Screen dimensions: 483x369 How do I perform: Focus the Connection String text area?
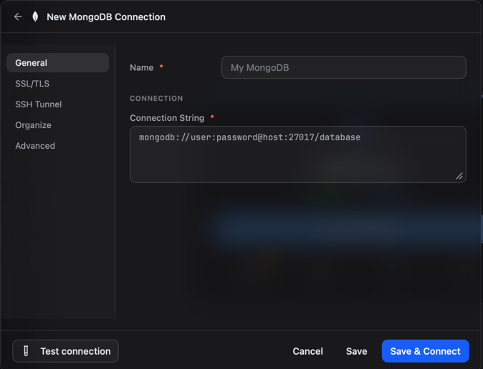(x=298, y=154)
